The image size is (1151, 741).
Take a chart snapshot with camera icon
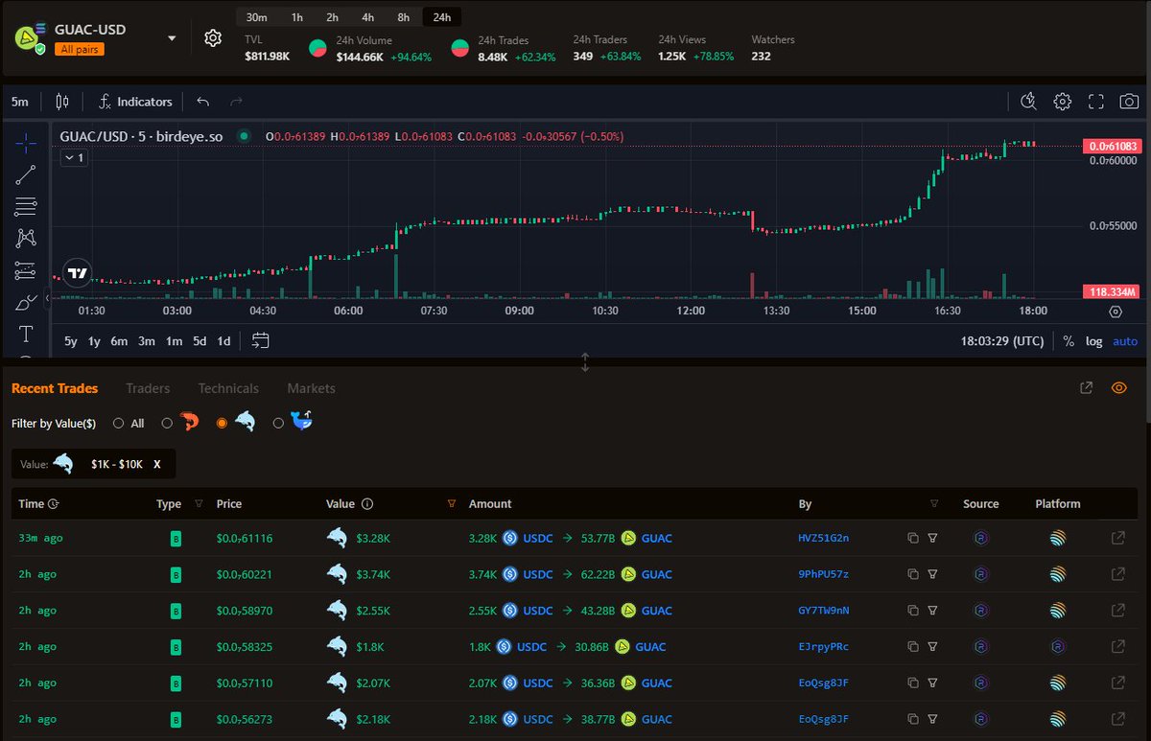click(1130, 102)
